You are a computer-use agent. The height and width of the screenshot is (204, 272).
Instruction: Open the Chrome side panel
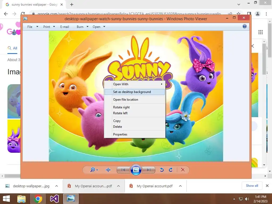(x=249, y=14)
